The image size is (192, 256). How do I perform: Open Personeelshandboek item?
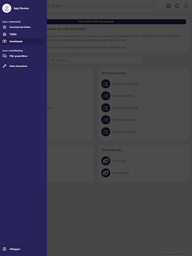coord(125,108)
